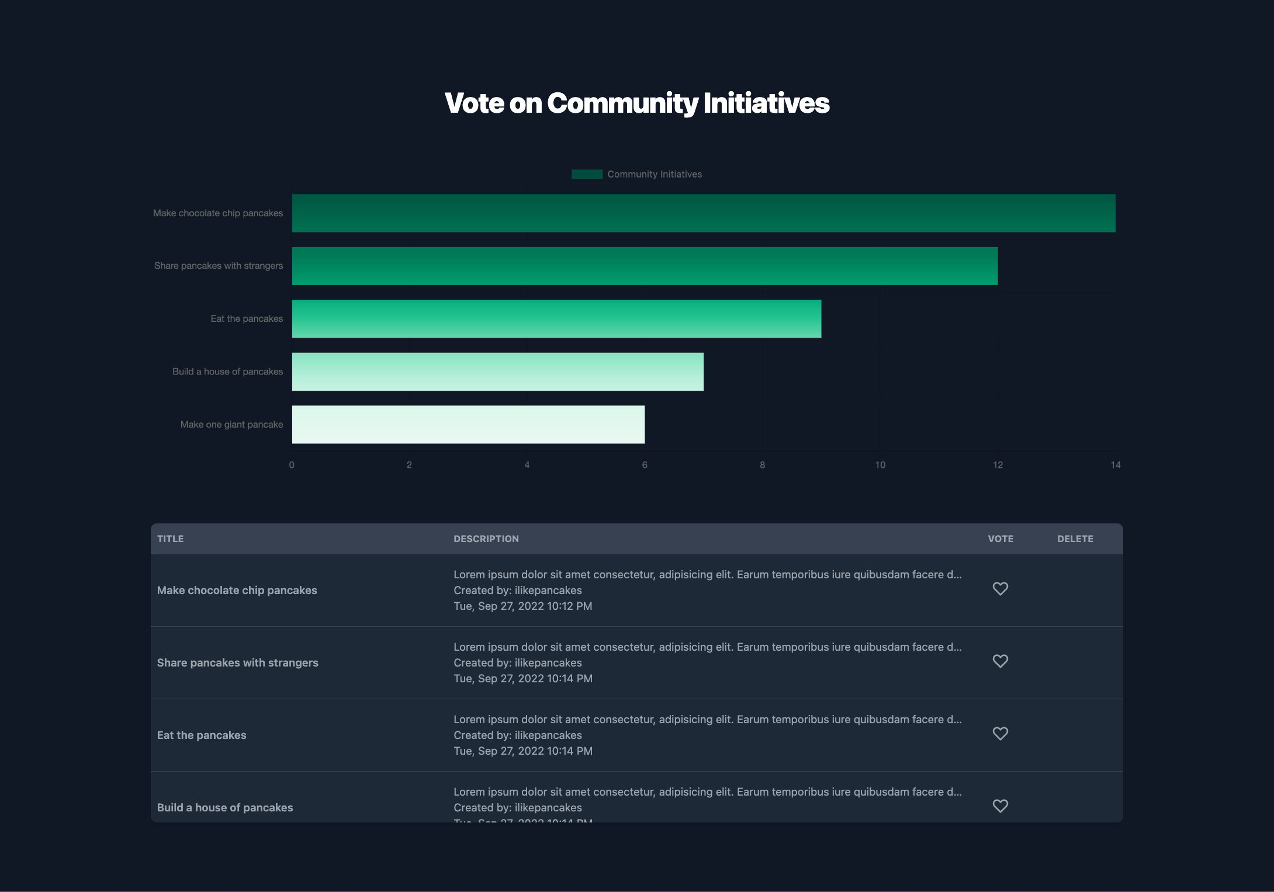Click the DESCRIPTION column header

(486, 539)
